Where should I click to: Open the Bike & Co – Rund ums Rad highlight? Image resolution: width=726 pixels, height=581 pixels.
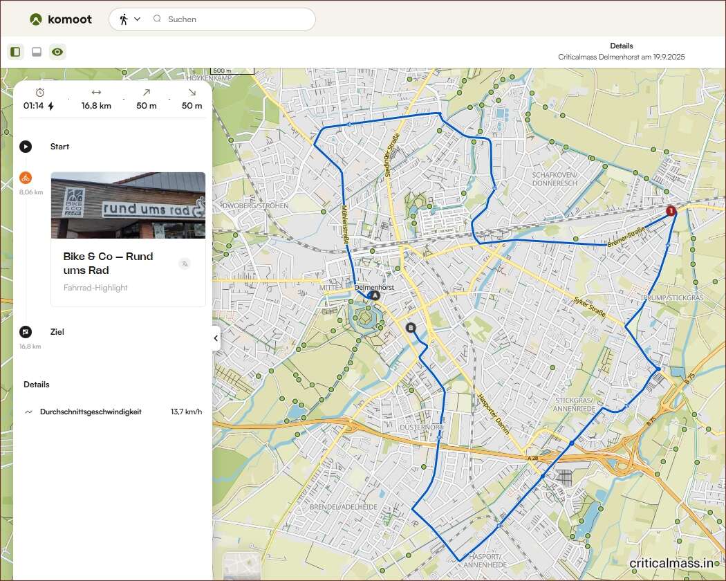point(108,263)
